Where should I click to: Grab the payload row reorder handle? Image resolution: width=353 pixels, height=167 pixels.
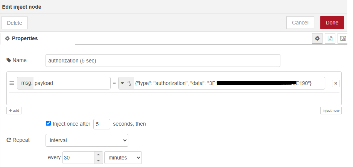point(12,83)
